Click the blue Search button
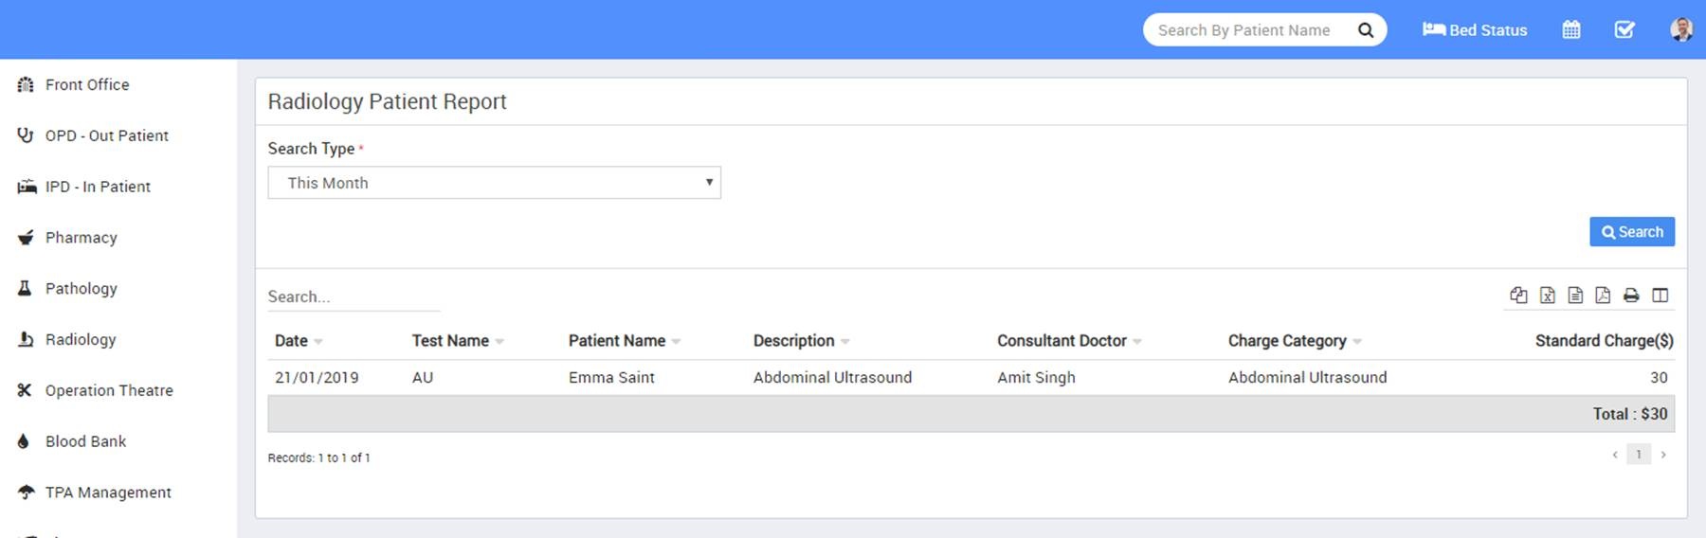This screenshot has width=1706, height=538. [1631, 232]
